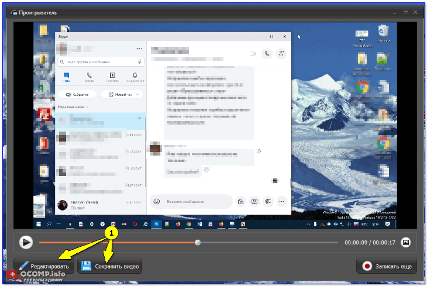The image size is (427, 286).
Task: Switch to the Контакты tab
Action: (x=112, y=77)
